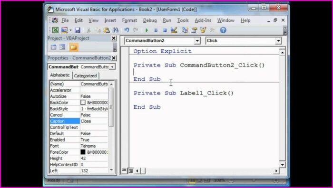Open the Add-Ins menu

point(203,20)
